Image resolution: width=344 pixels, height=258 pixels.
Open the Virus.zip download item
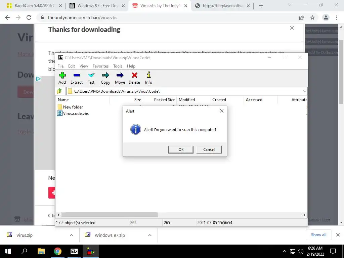coord(24,235)
